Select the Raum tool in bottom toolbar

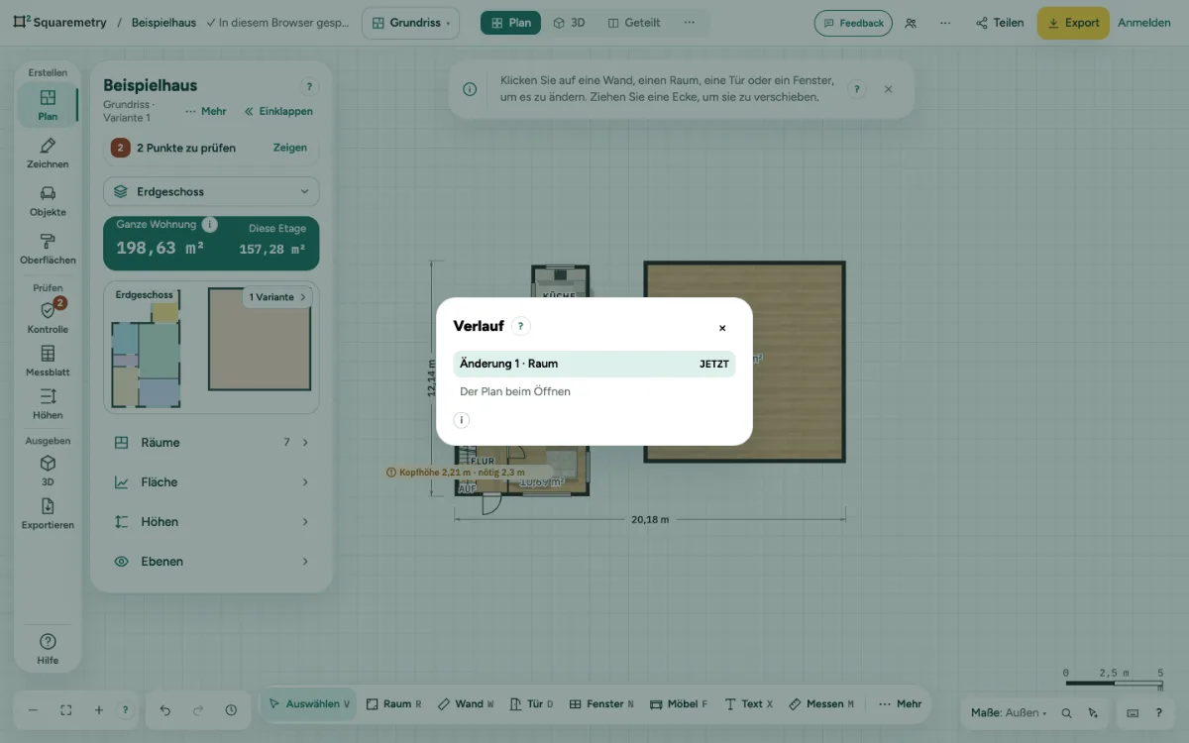tap(393, 704)
